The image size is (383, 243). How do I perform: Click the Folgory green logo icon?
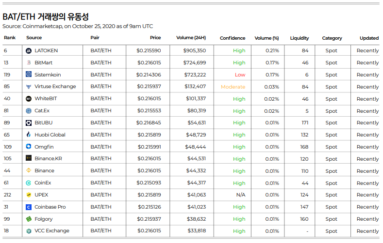tap(29, 219)
